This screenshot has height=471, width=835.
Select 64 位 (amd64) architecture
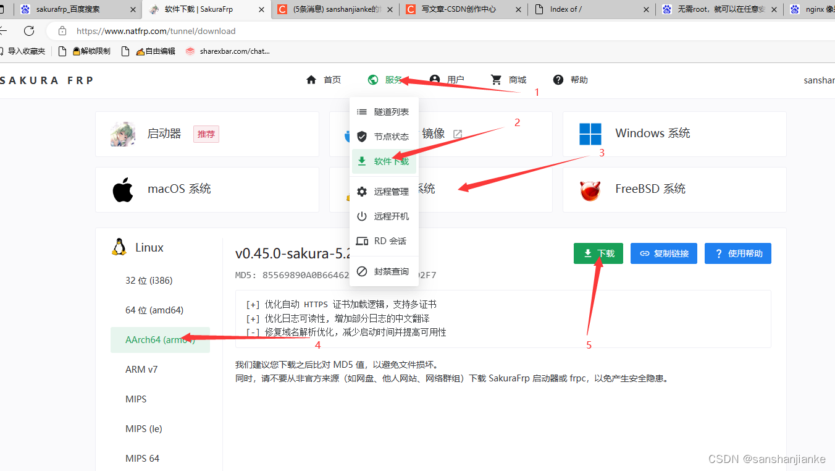pyautogui.click(x=160, y=310)
